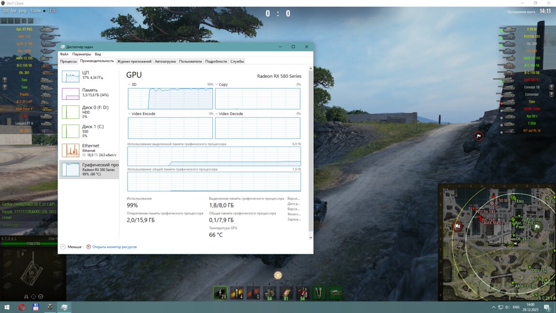Screen dimensions: 556x313
Task: Open the World of Tanks taskbar icon
Action: [50, 307]
